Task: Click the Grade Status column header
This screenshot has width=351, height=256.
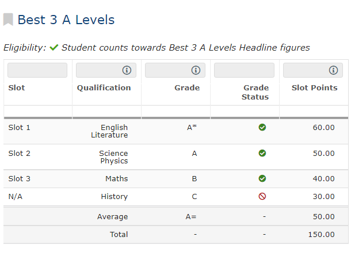Action: (x=255, y=93)
